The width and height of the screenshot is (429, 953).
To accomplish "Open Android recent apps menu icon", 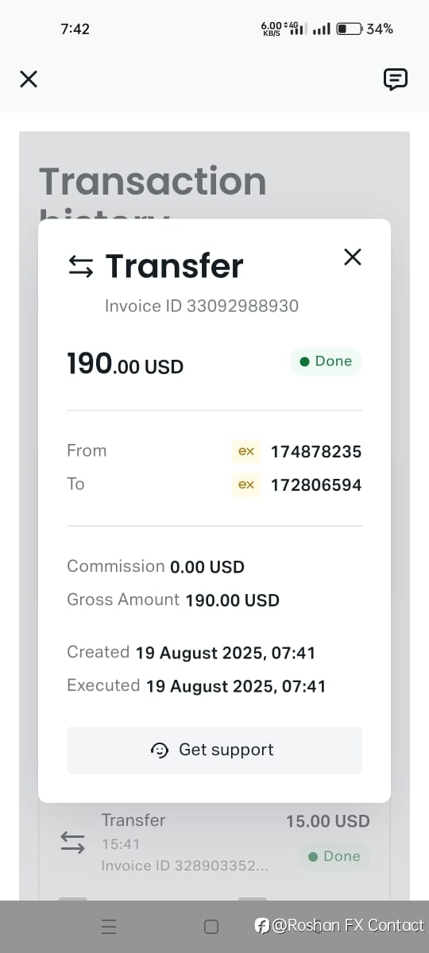I will (x=110, y=926).
